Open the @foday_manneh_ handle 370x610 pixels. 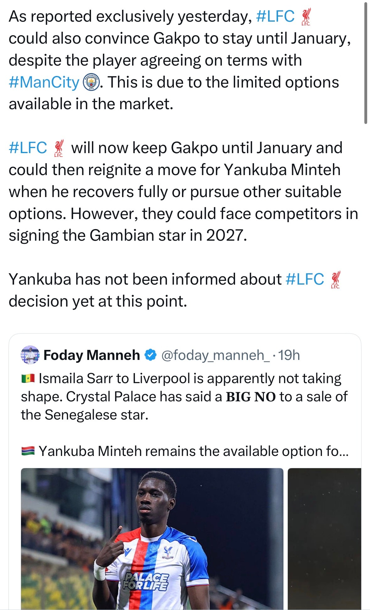click(215, 356)
